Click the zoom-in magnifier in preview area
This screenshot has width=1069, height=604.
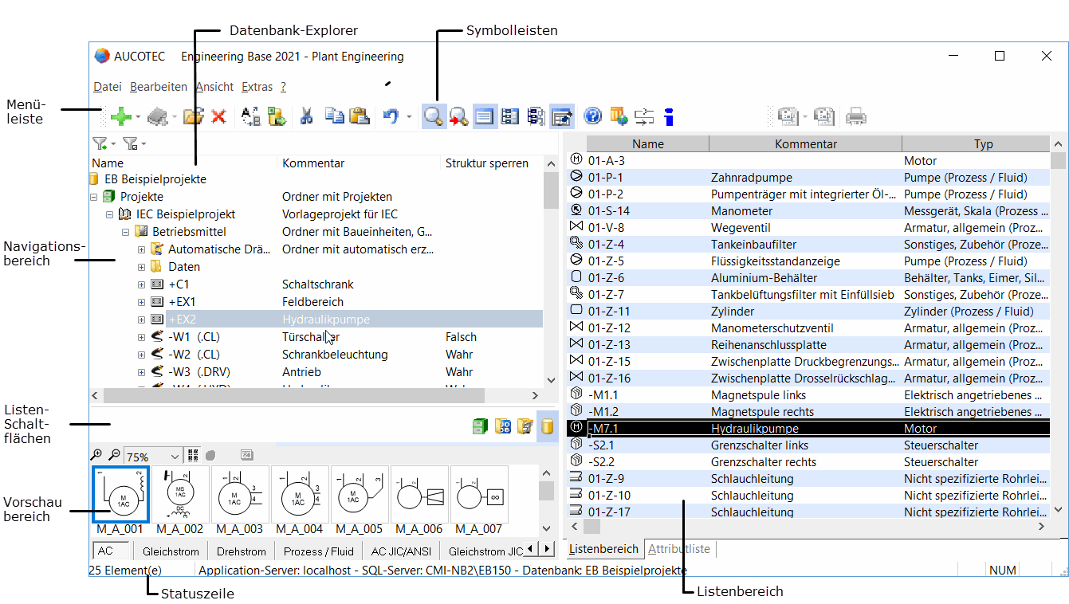click(96, 456)
